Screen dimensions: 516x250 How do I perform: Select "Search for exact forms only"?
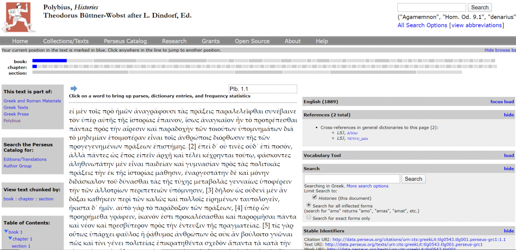(x=308, y=217)
